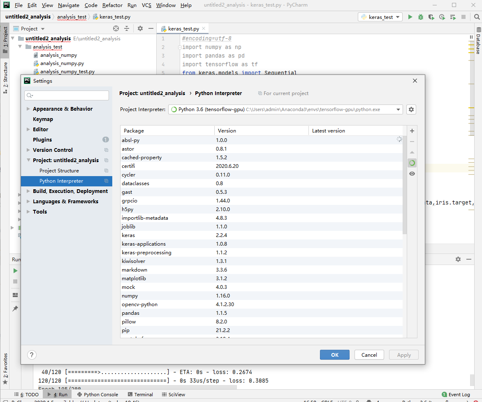Click plus icon to install a package
This screenshot has height=402, width=482.
pos(412,131)
